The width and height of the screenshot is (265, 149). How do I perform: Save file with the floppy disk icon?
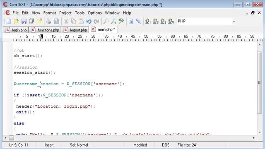24,21
